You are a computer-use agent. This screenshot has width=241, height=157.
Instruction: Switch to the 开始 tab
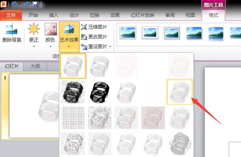[x=33, y=15]
